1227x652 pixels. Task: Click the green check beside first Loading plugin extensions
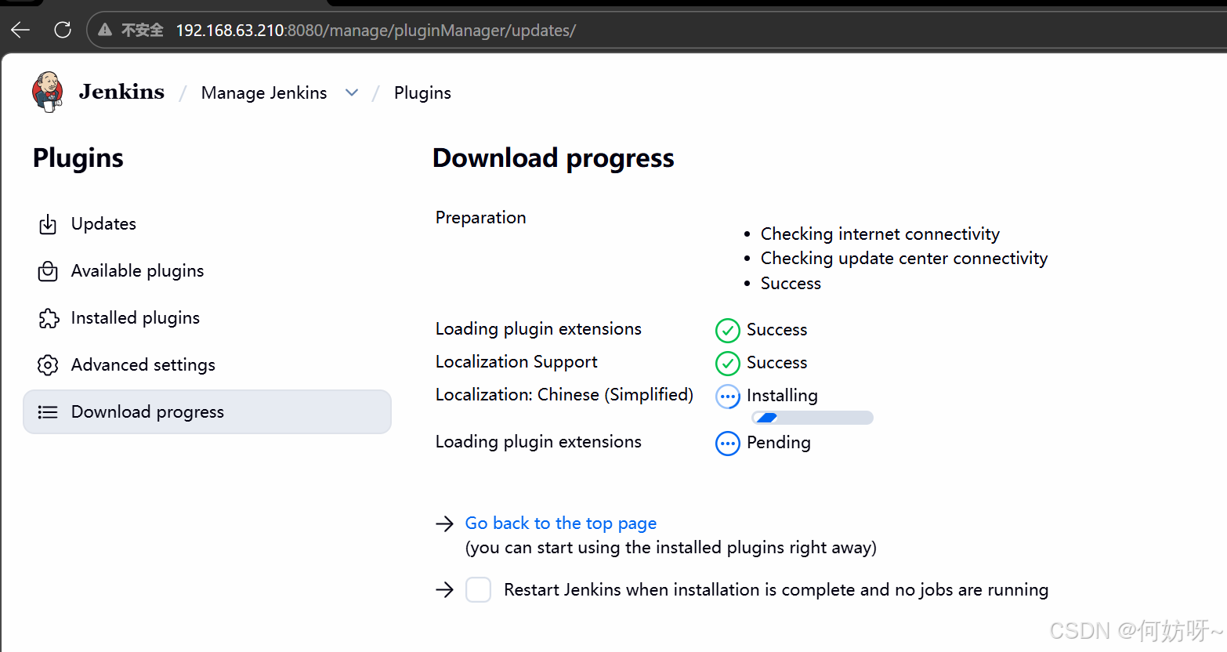(x=728, y=331)
